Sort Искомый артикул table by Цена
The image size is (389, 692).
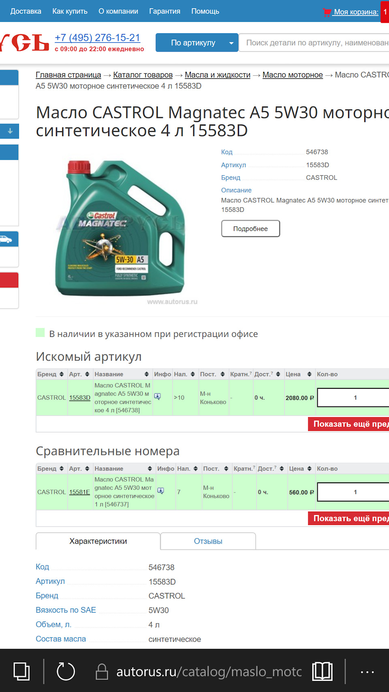(309, 374)
